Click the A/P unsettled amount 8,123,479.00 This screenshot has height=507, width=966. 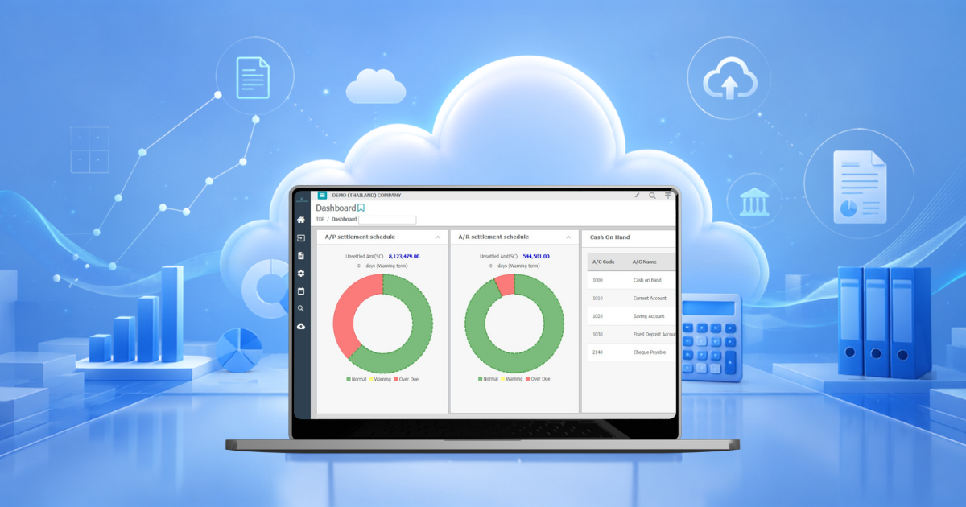[x=404, y=256]
